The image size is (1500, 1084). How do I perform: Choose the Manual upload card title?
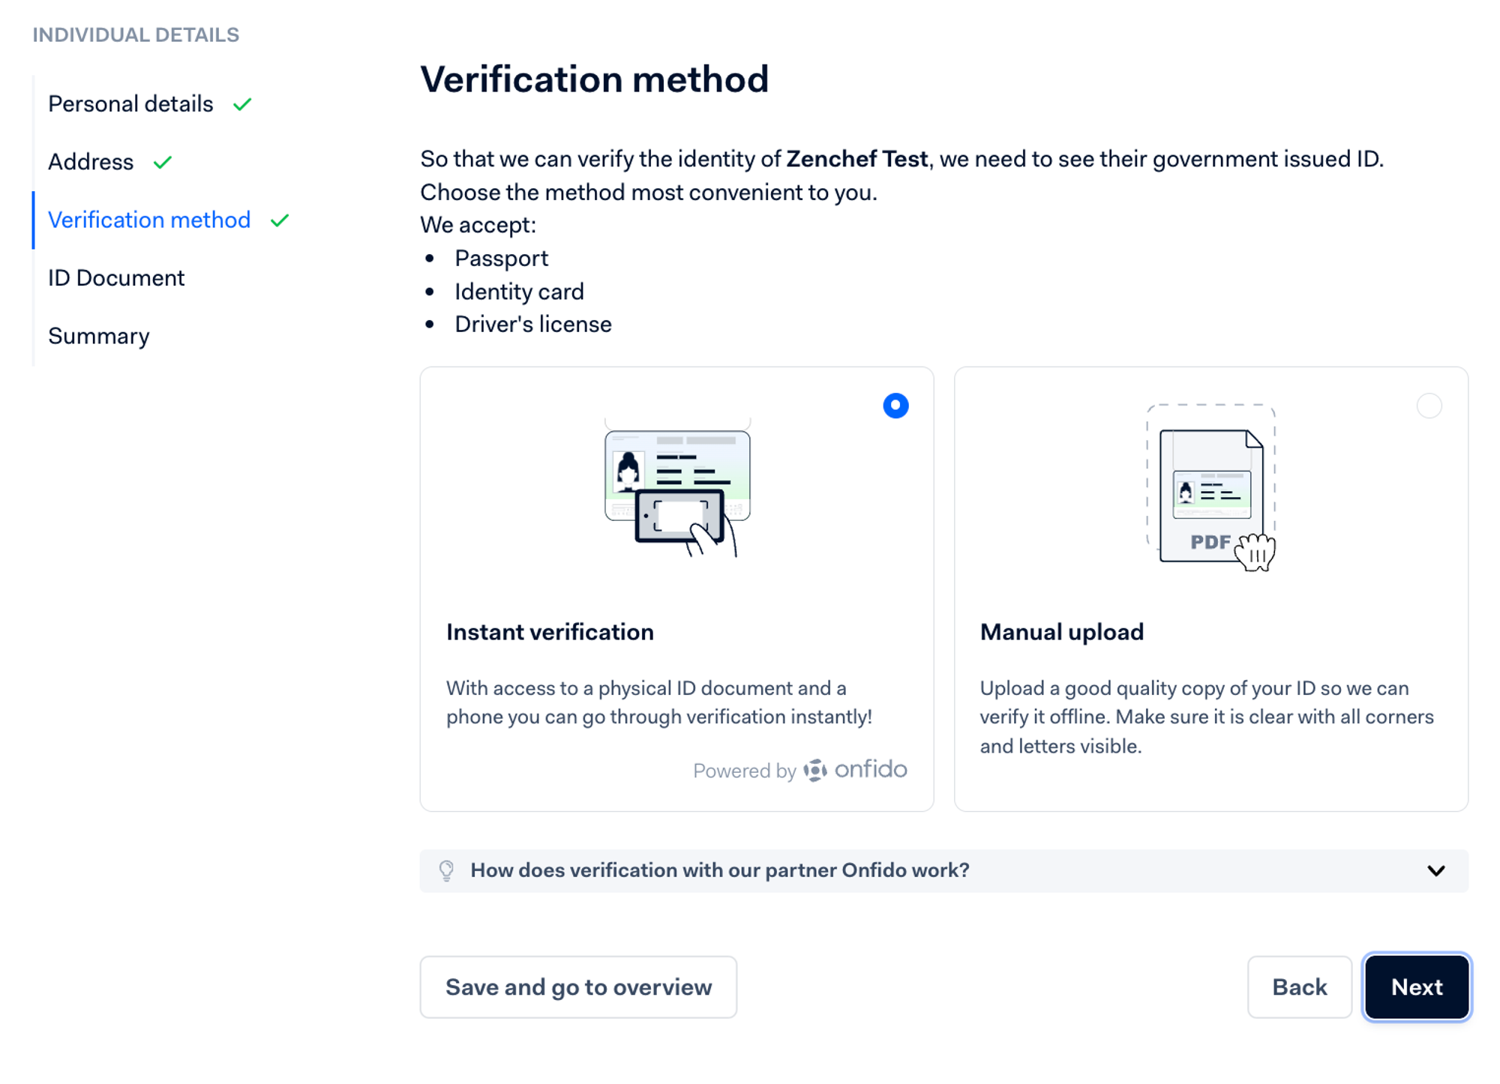(1061, 632)
